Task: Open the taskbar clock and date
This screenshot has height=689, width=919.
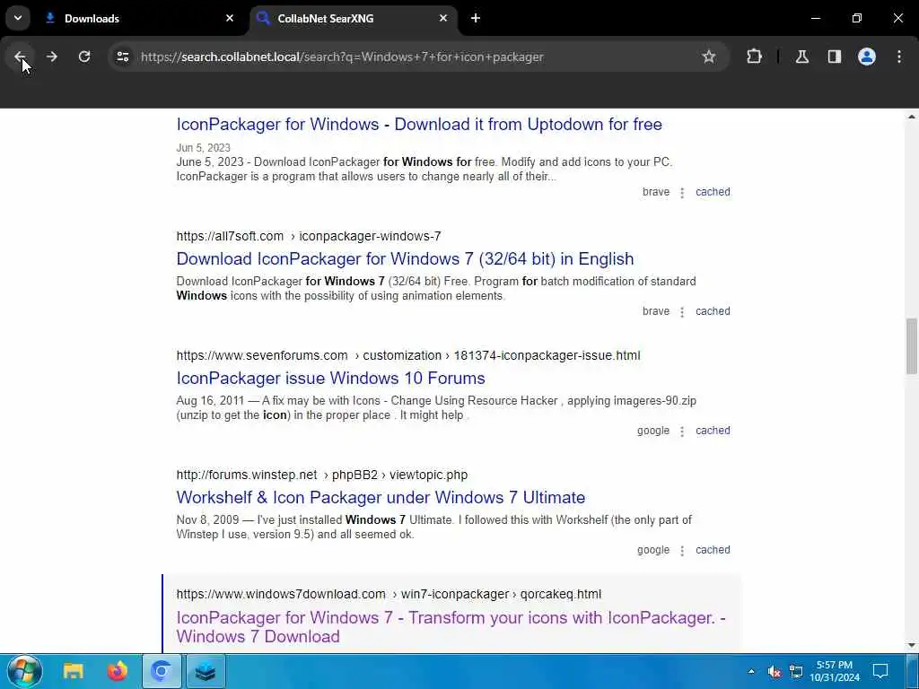Action: tap(835, 671)
